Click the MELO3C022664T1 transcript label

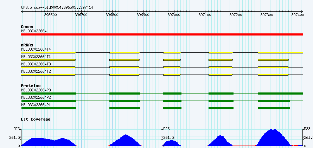[x=36, y=57]
